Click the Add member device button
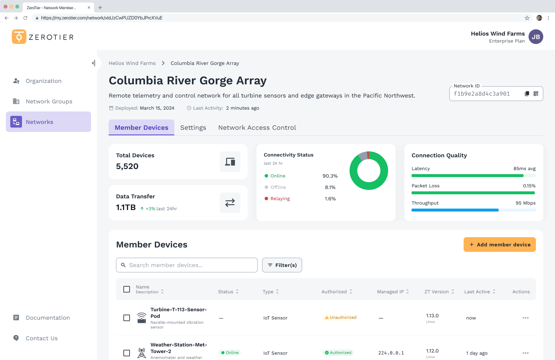The image size is (555, 360). [x=500, y=245]
